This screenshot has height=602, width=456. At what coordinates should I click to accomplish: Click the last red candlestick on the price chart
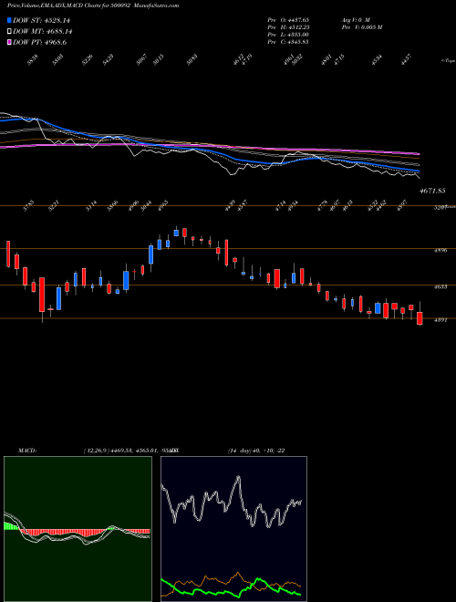coord(420,318)
